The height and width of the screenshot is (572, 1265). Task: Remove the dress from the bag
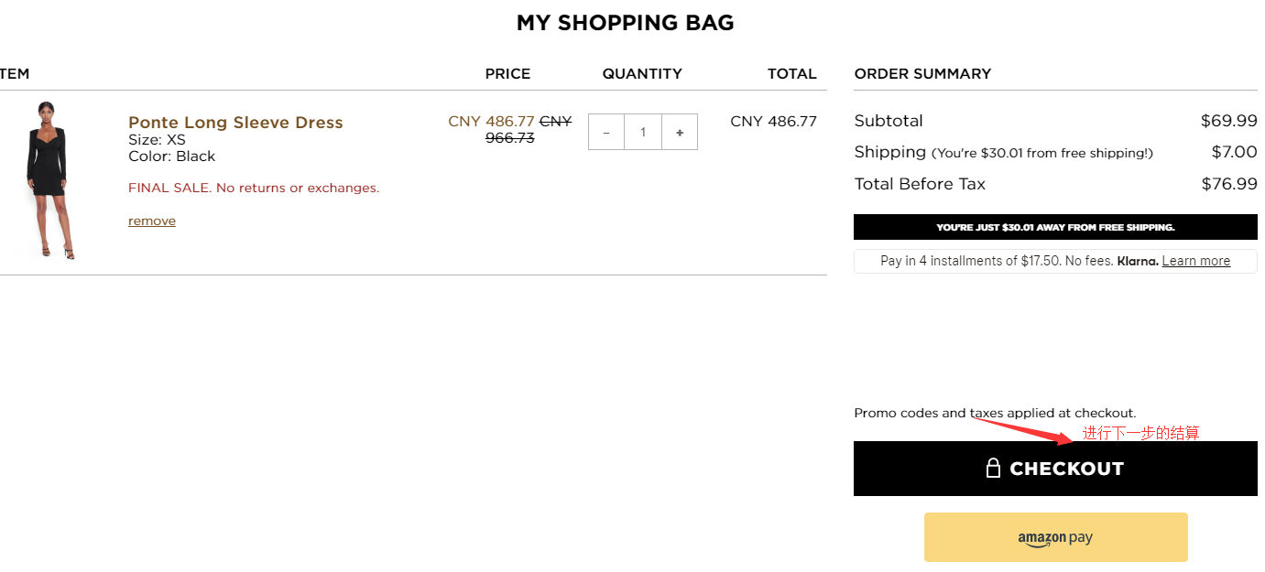tap(152, 221)
